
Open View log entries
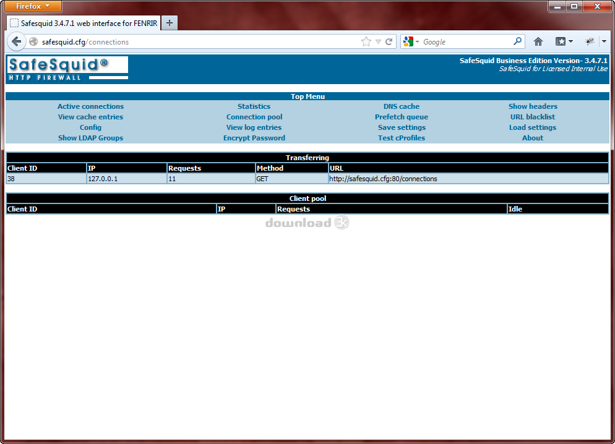(x=254, y=127)
